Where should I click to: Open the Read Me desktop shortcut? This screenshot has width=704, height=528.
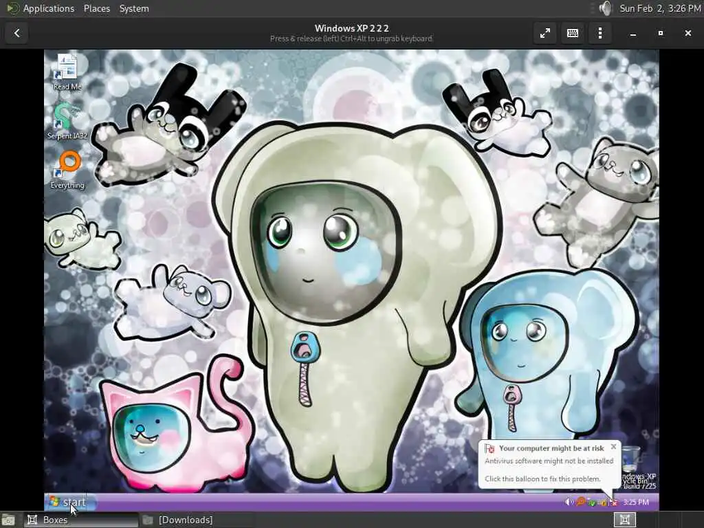point(67,73)
